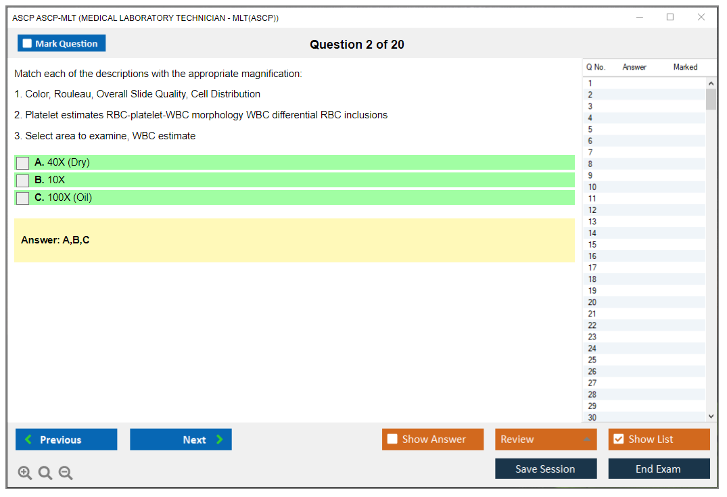Go to the Previous question
Image resolution: width=727 pixels, height=497 pixels.
point(66,440)
